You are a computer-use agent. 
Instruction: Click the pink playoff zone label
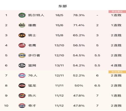pos(117,12)
